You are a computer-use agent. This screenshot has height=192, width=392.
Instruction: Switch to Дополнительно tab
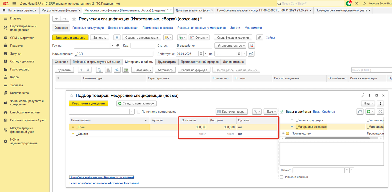[x=233, y=62]
